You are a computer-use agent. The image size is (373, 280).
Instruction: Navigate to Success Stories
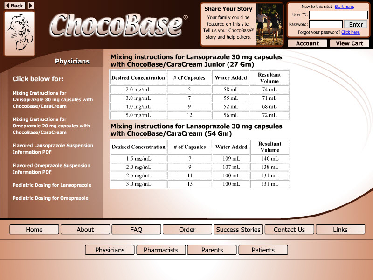[238, 230]
